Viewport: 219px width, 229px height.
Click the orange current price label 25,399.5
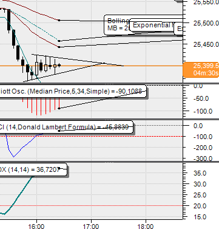coord(201,69)
